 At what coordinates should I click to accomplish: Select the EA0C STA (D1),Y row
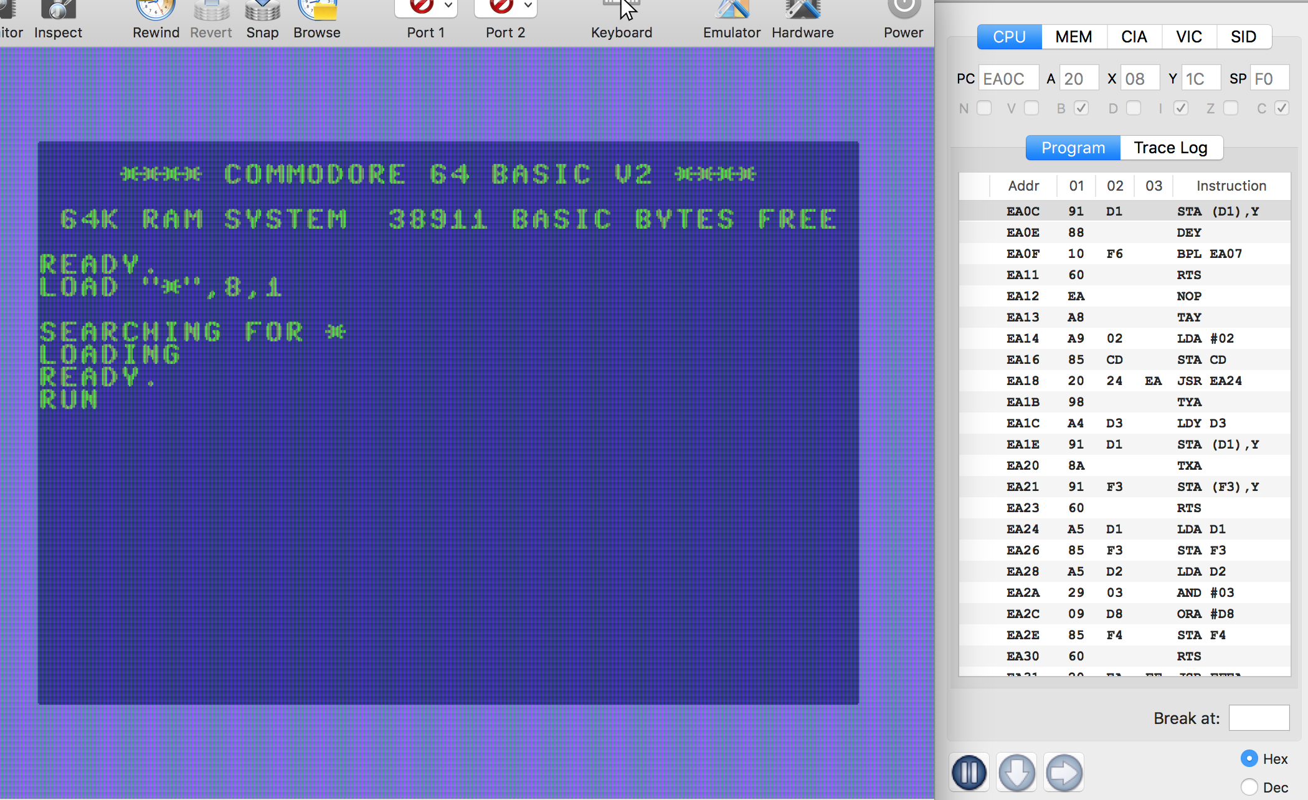point(1124,211)
